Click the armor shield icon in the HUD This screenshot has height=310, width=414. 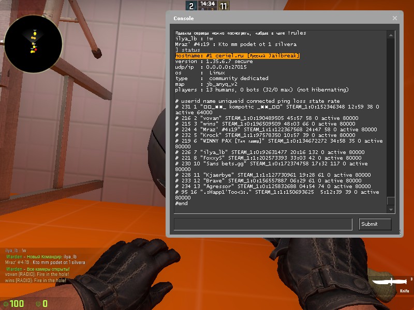coord(37,303)
